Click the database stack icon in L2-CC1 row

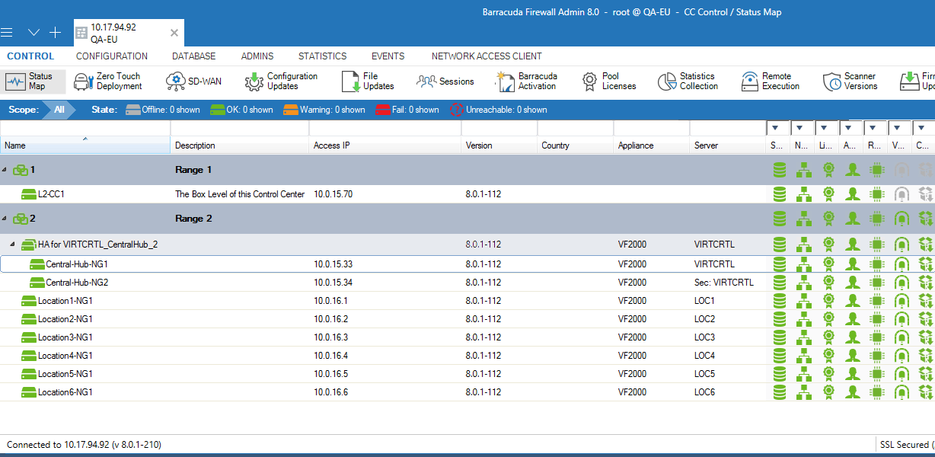pyautogui.click(x=779, y=194)
